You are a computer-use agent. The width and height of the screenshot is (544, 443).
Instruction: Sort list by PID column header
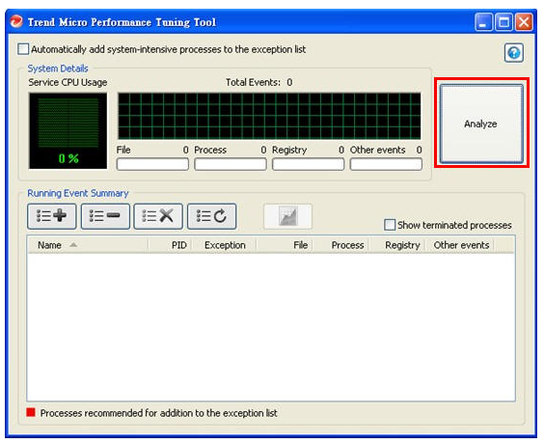(170, 245)
